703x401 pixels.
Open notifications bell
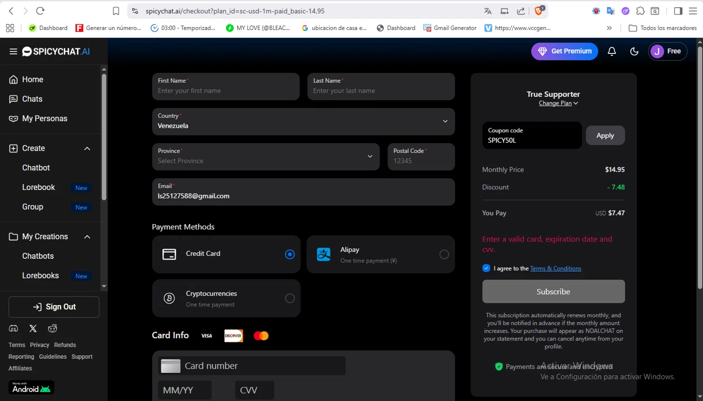pyautogui.click(x=612, y=51)
